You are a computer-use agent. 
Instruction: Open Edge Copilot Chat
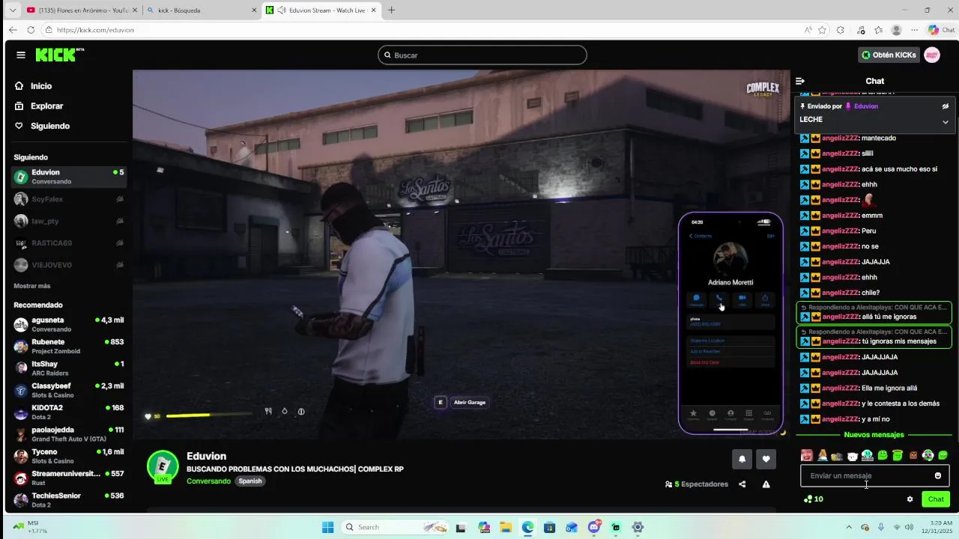point(941,30)
